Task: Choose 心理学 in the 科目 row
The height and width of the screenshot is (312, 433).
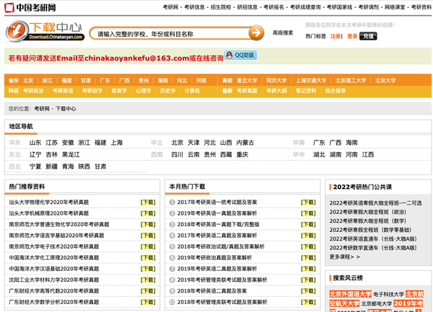Action: (144, 91)
